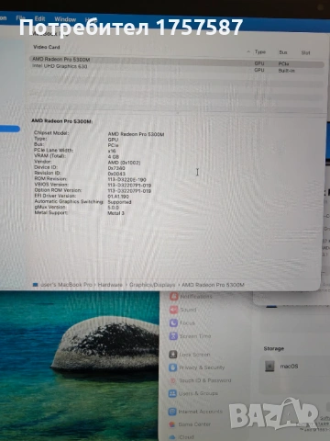Sort the list by the Type column

coord(260,52)
